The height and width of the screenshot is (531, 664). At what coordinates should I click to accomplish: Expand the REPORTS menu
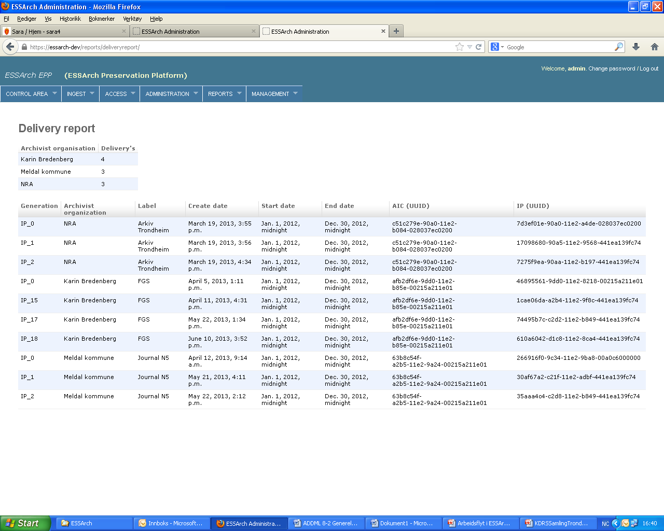tap(225, 94)
